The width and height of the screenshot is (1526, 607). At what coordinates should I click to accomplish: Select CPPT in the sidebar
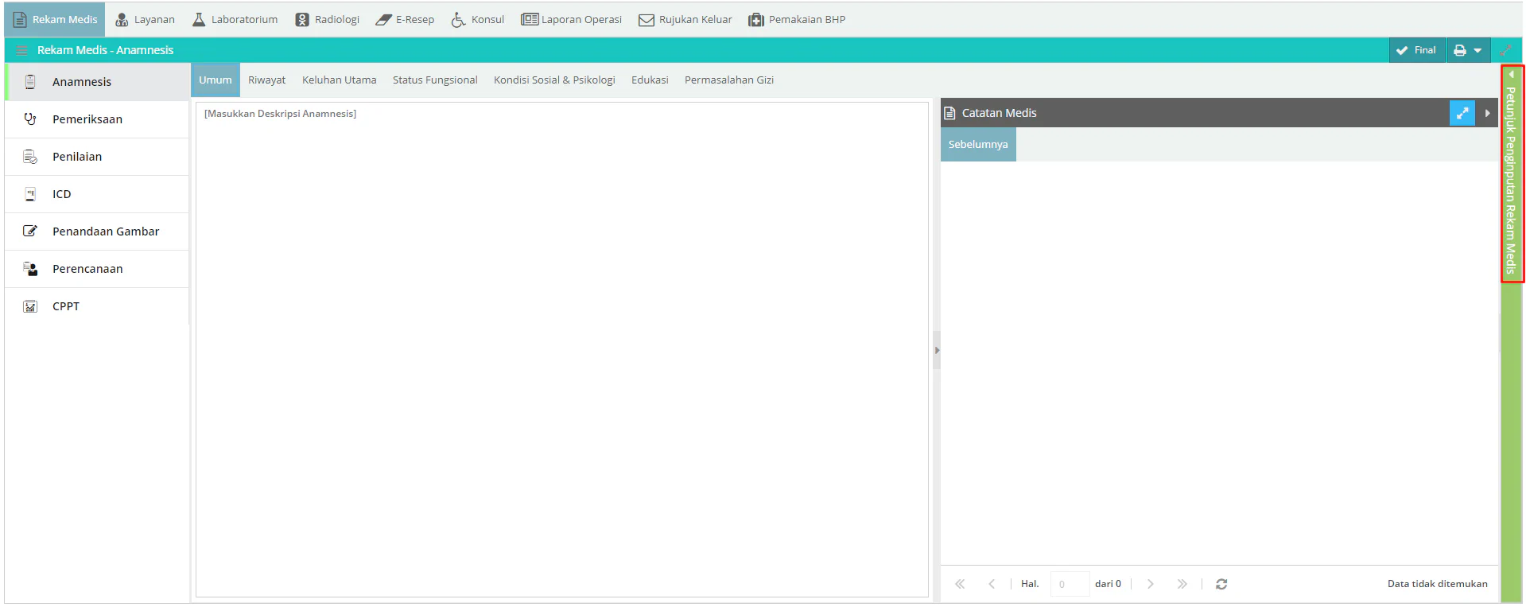point(97,306)
